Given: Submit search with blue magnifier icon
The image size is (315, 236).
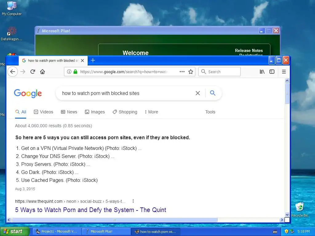Looking at the screenshot, I should pyautogui.click(x=213, y=93).
